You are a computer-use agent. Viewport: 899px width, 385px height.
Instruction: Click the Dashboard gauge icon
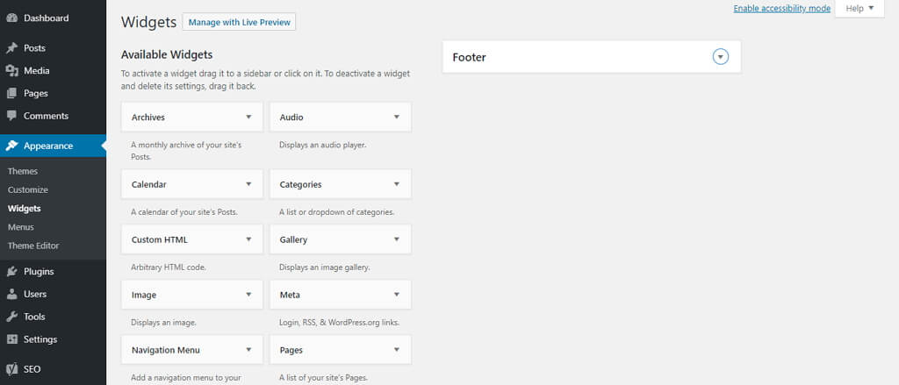coord(11,18)
